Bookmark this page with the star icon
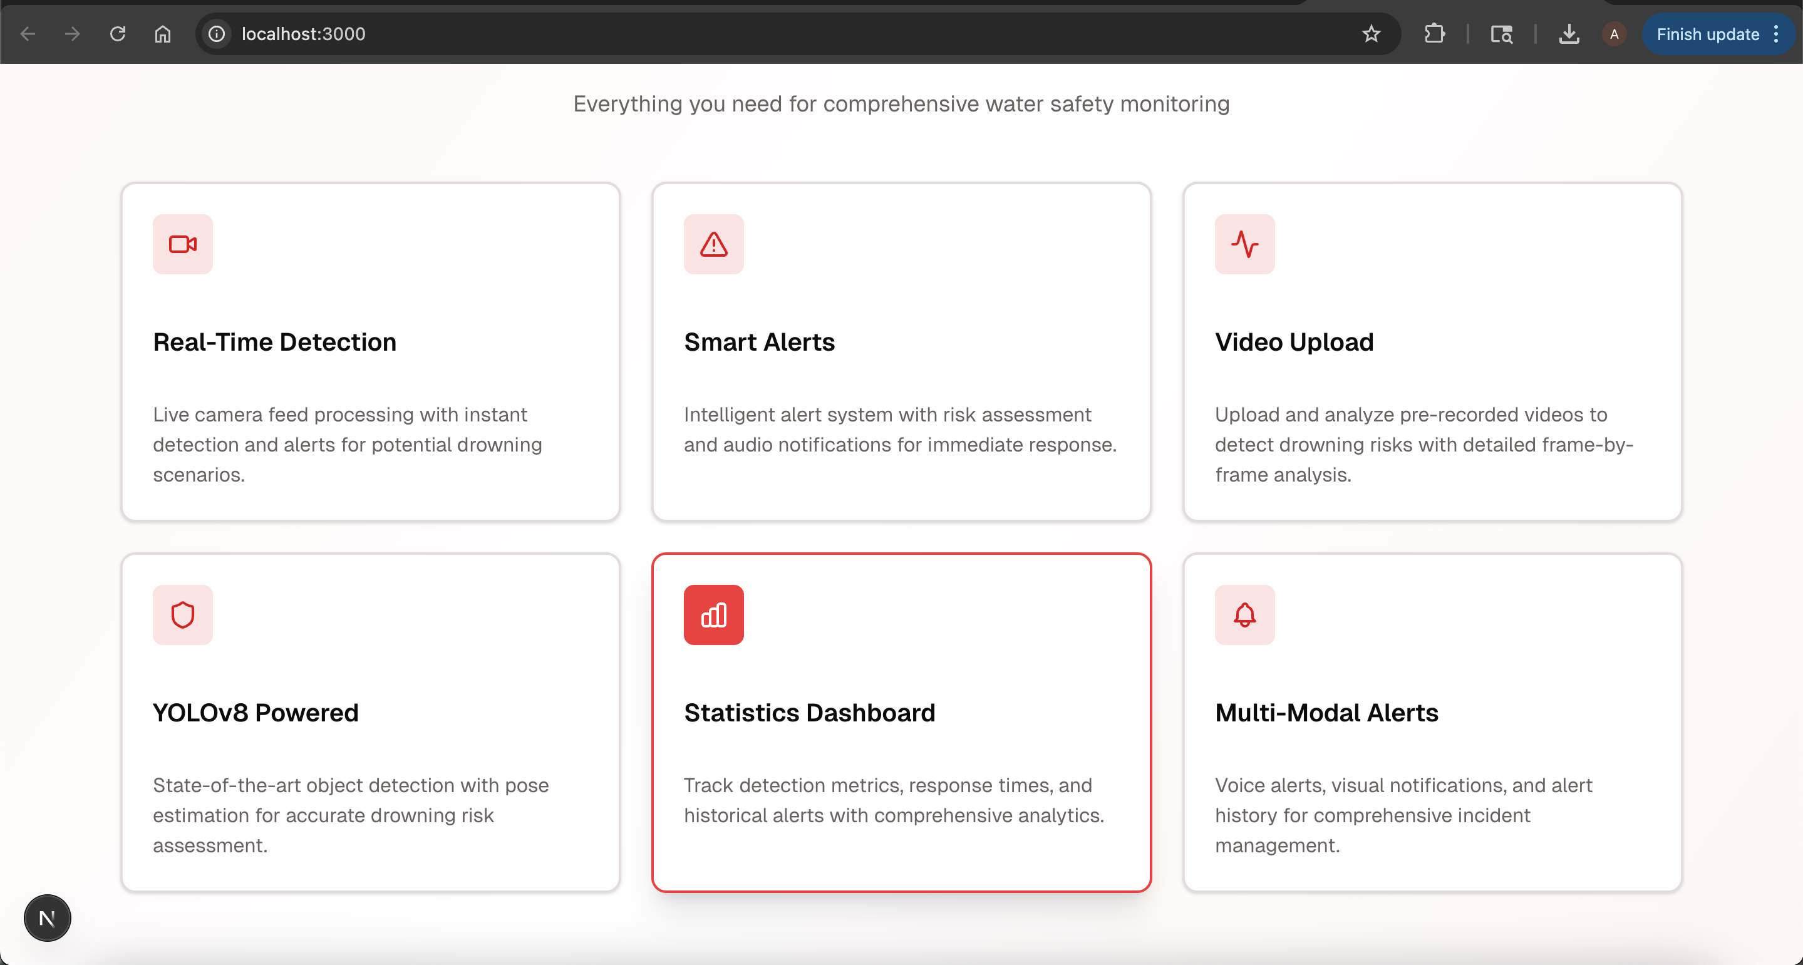Viewport: 1803px width, 965px height. pyautogui.click(x=1370, y=34)
